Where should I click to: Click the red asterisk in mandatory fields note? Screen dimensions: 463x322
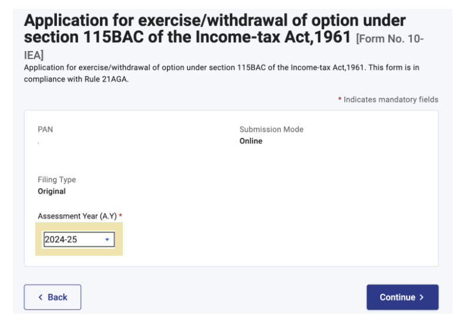(x=340, y=100)
